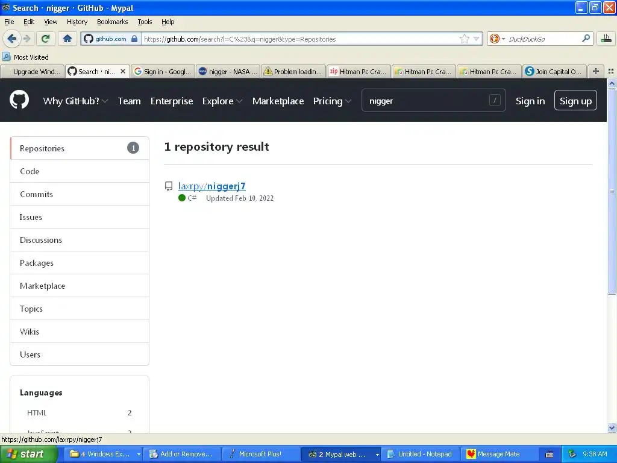Select Code in the search sidebar
617x463 pixels.
[80, 171]
